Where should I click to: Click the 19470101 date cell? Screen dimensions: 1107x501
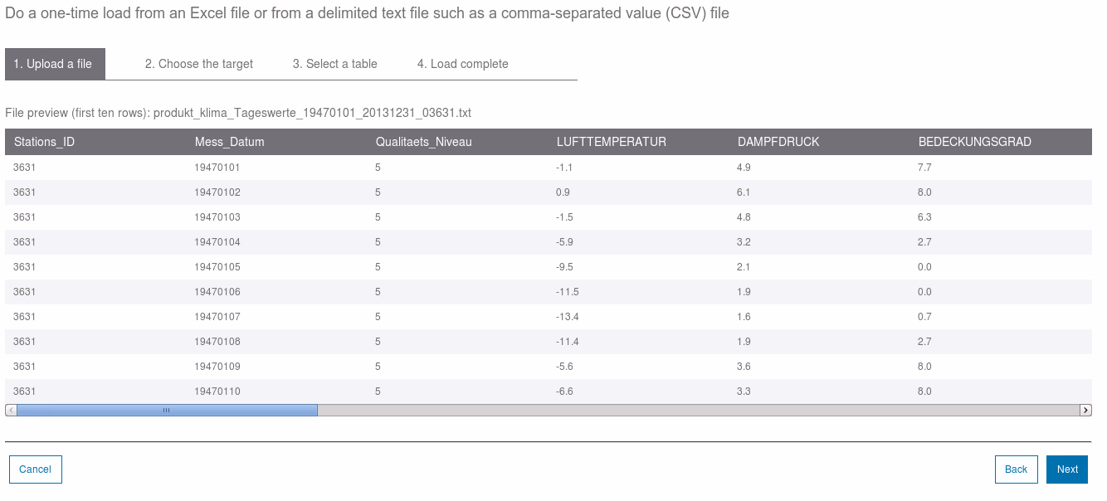click(x=217, y=168)
